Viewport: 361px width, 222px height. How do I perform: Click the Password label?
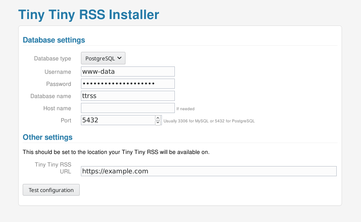(x=59, y=84)
